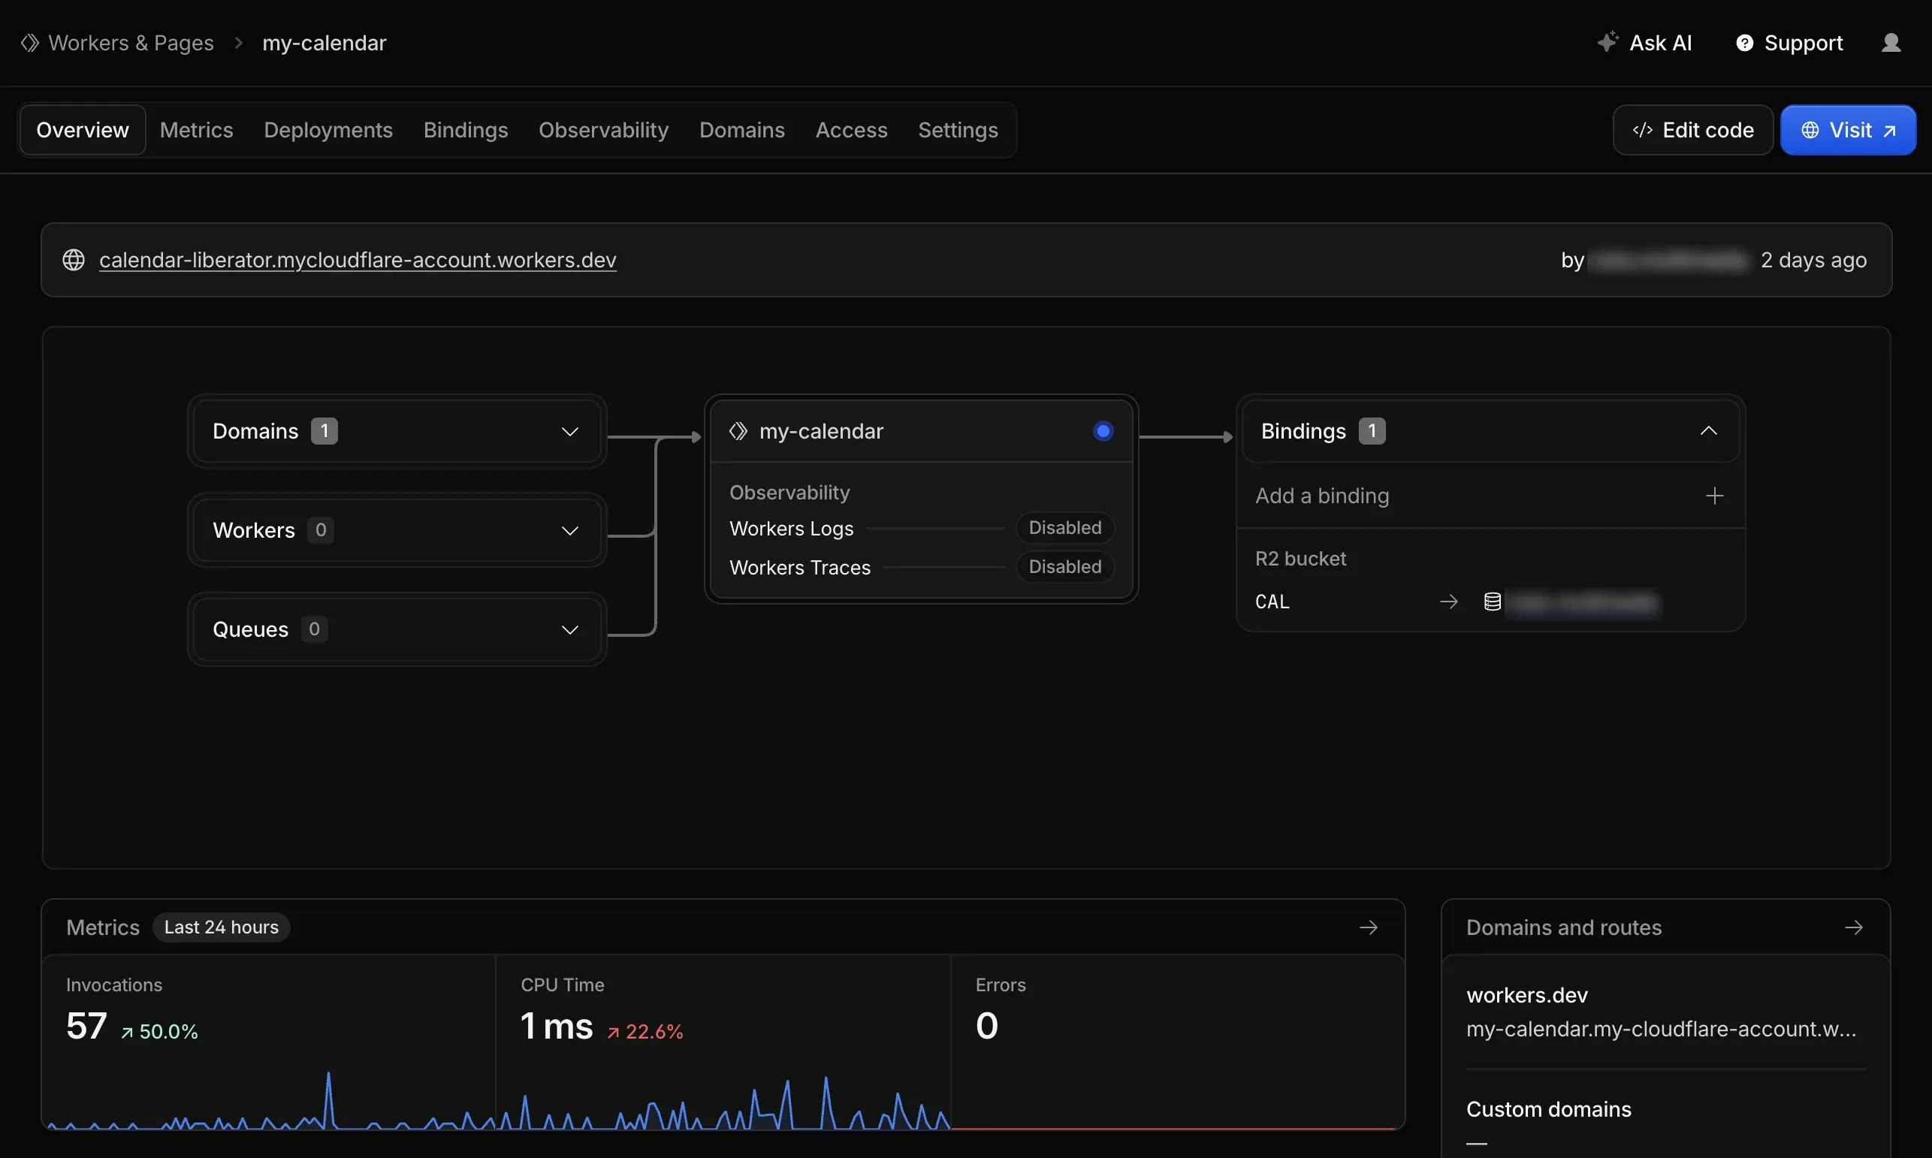Open calendar-liberator.mycloudflare-account.workers.dev link
Image resolution: width=1932 pixels, height=1158 pixels.
point(358,260)
